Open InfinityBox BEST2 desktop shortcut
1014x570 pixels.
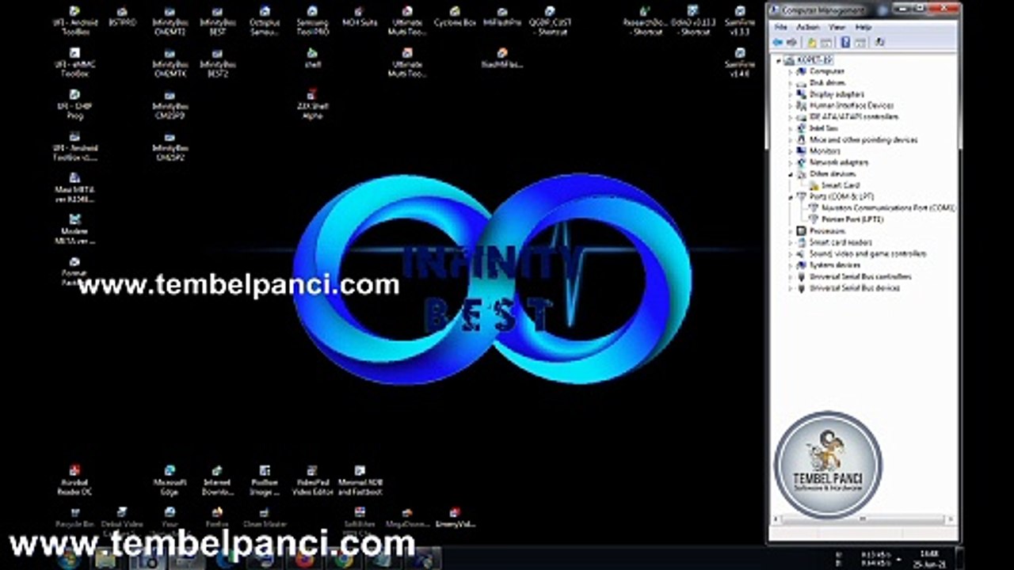[x=217, y=63]
